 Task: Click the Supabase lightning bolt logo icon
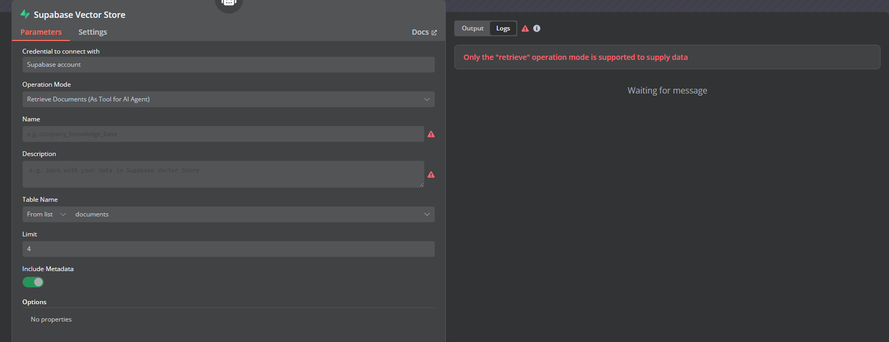tap(25, 14)
